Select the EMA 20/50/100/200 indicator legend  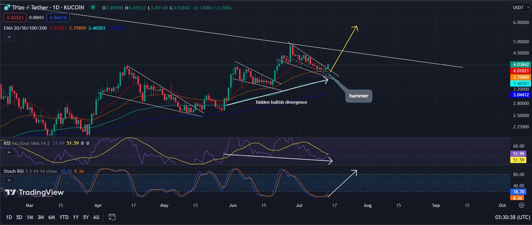pyautogui.click(x=26, y=29)
